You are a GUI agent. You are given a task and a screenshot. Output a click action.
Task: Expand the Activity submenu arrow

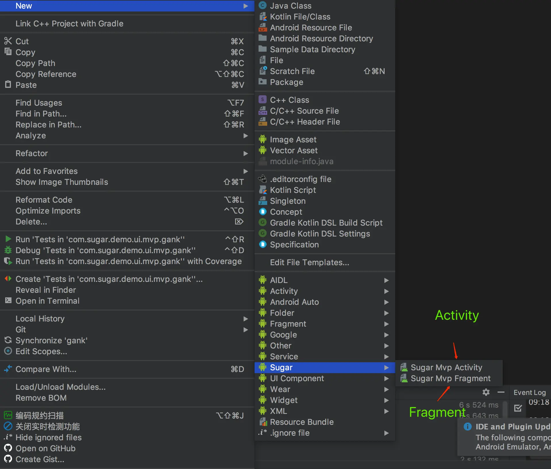(386, 291)
